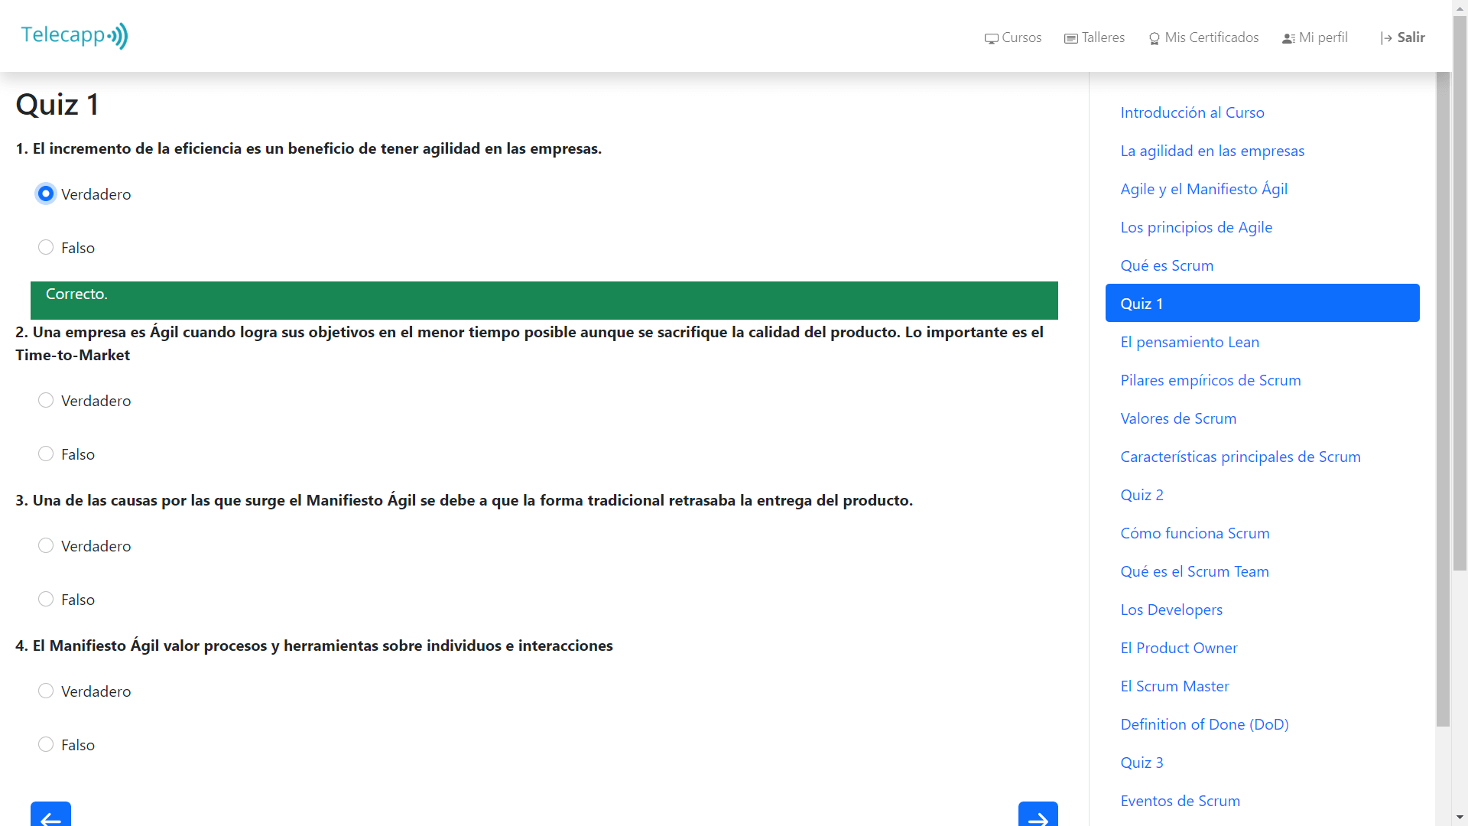Screen dimensions: 1468x826
Task: Open El pensamiento Lean lesson
Action: coord(1189,342)
